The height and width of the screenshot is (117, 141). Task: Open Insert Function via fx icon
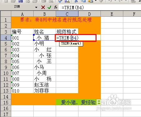pyautogui.click(x=56, y=7)
